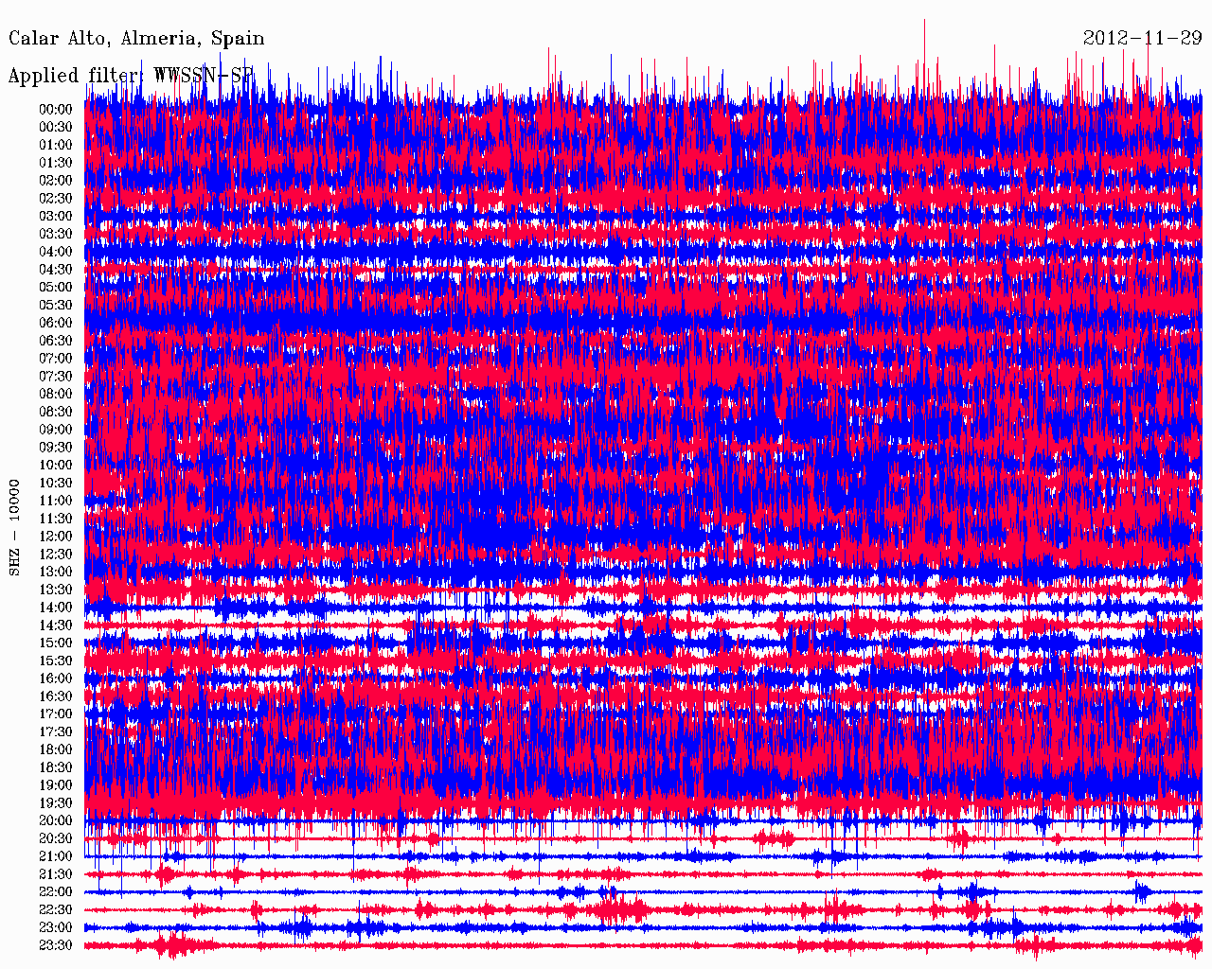Select the 00:30 time label
This screenshot has height=969, width=1212.
pos(56,127)
